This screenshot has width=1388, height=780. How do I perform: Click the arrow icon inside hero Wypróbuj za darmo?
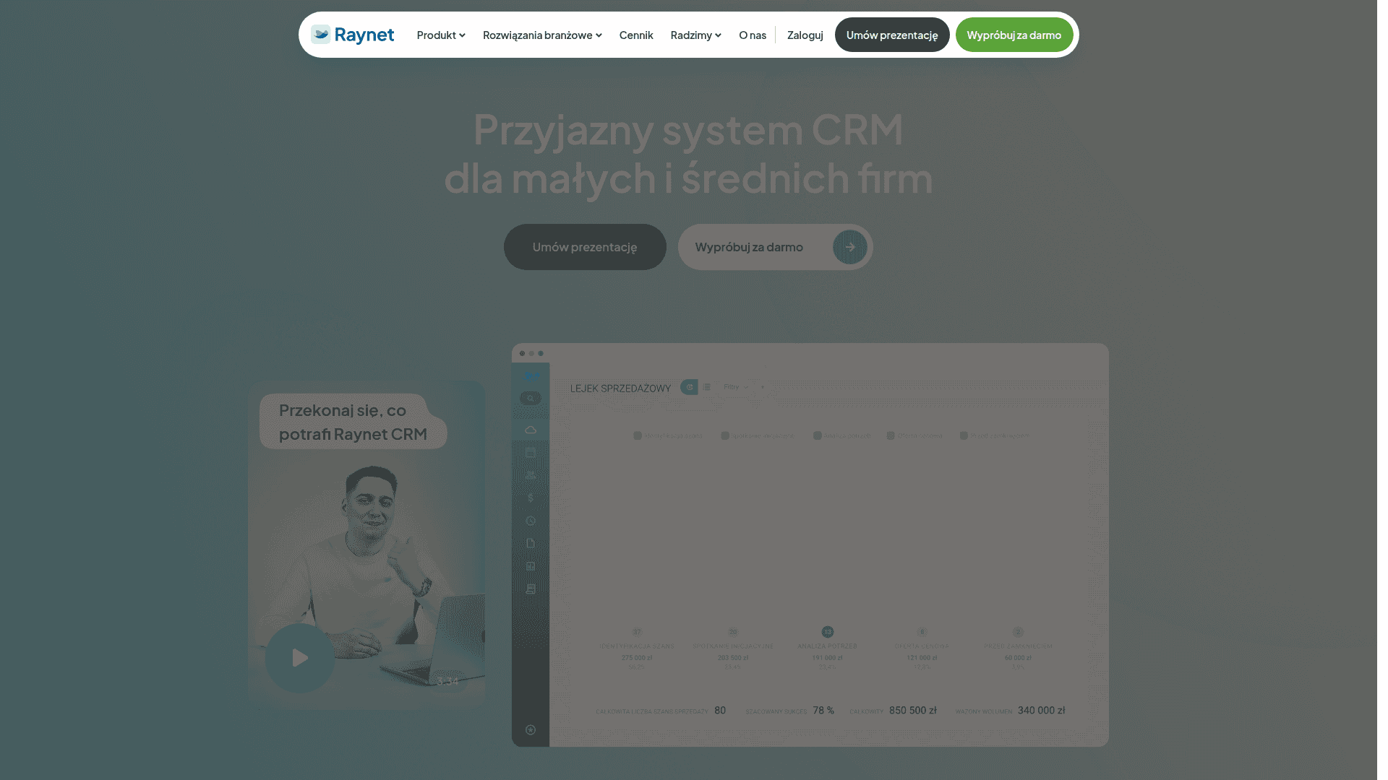(x=849, y=247)
